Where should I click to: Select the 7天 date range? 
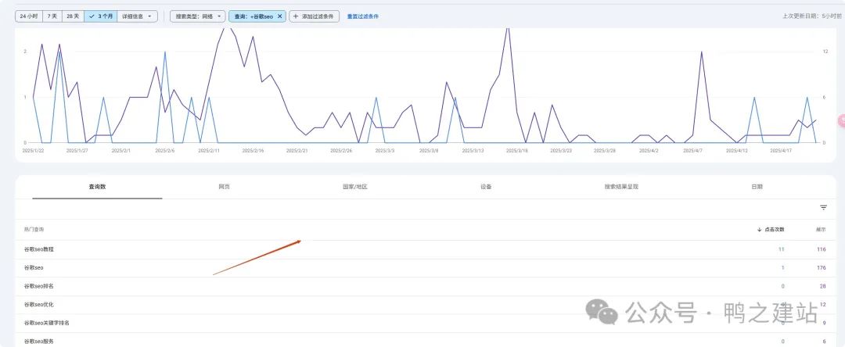tap(52, 16)
